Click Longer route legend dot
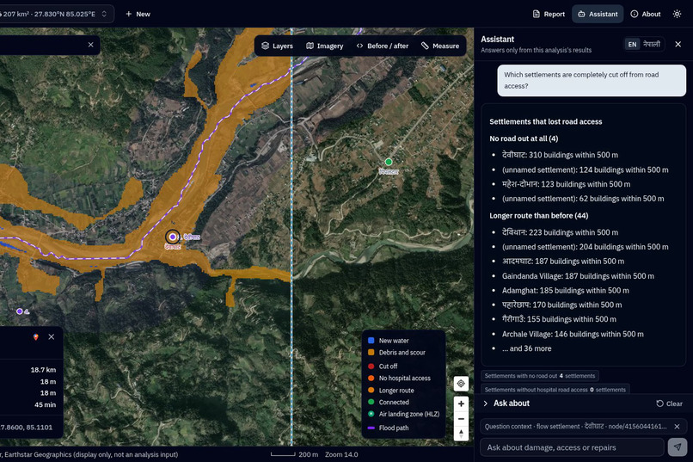 pos(371,390)
